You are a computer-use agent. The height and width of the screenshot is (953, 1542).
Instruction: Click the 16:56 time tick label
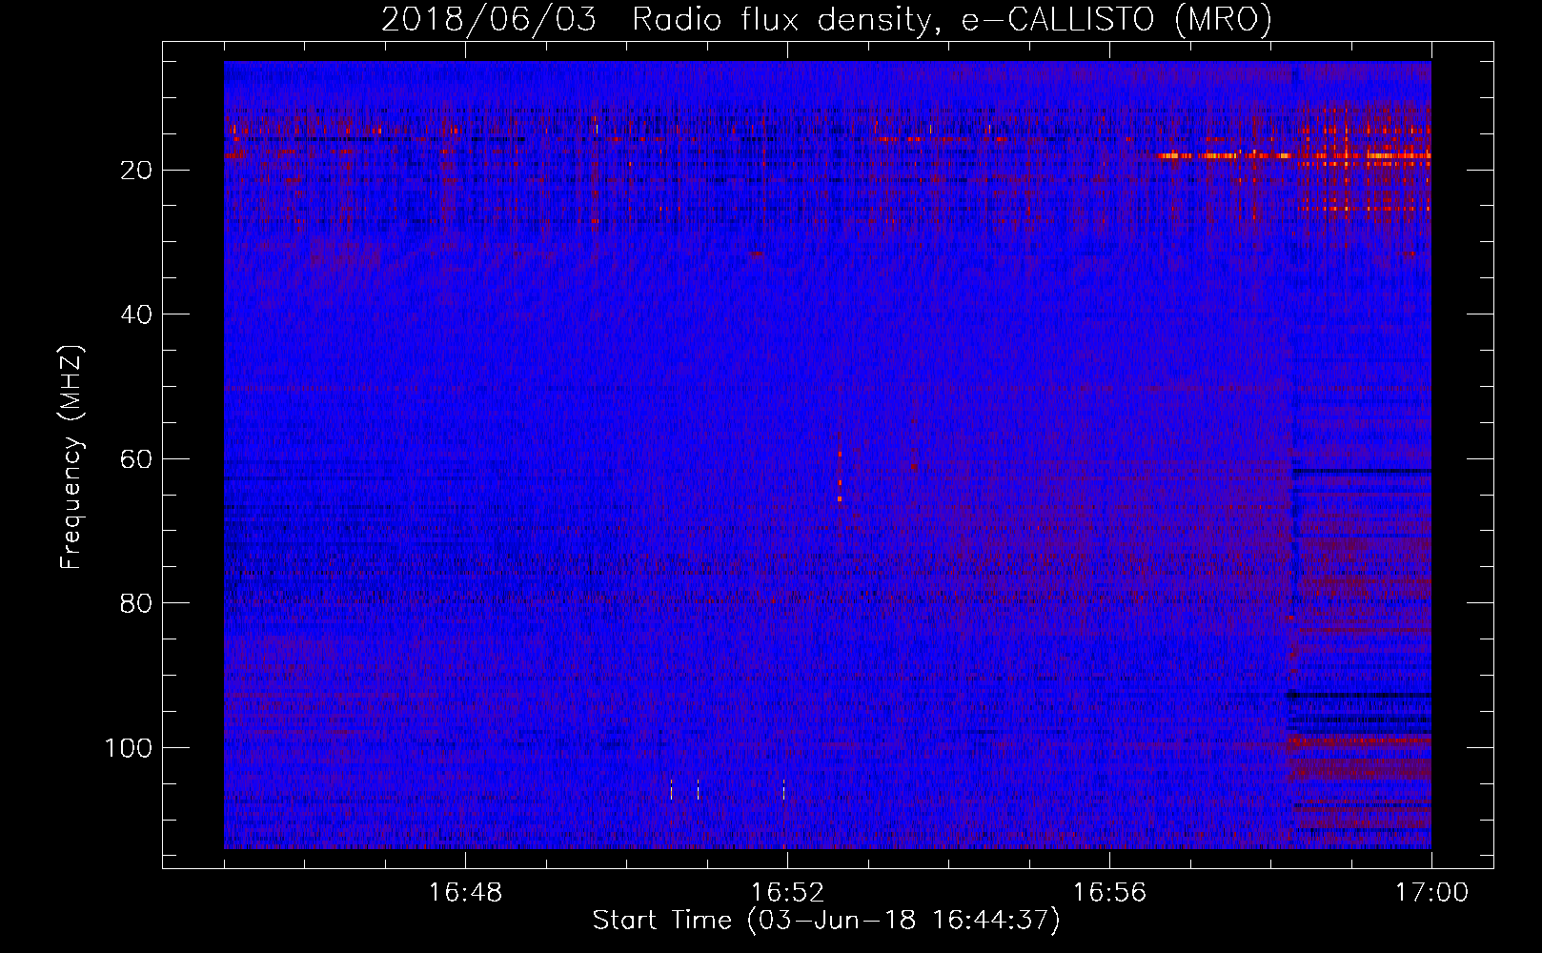(1109, 893)
